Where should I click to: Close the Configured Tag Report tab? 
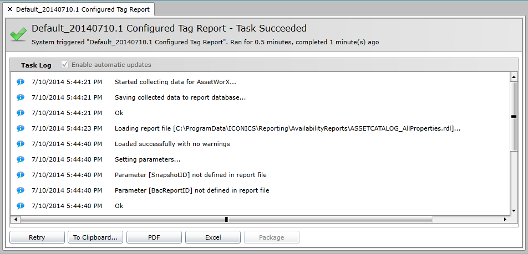tap(9, 9)
